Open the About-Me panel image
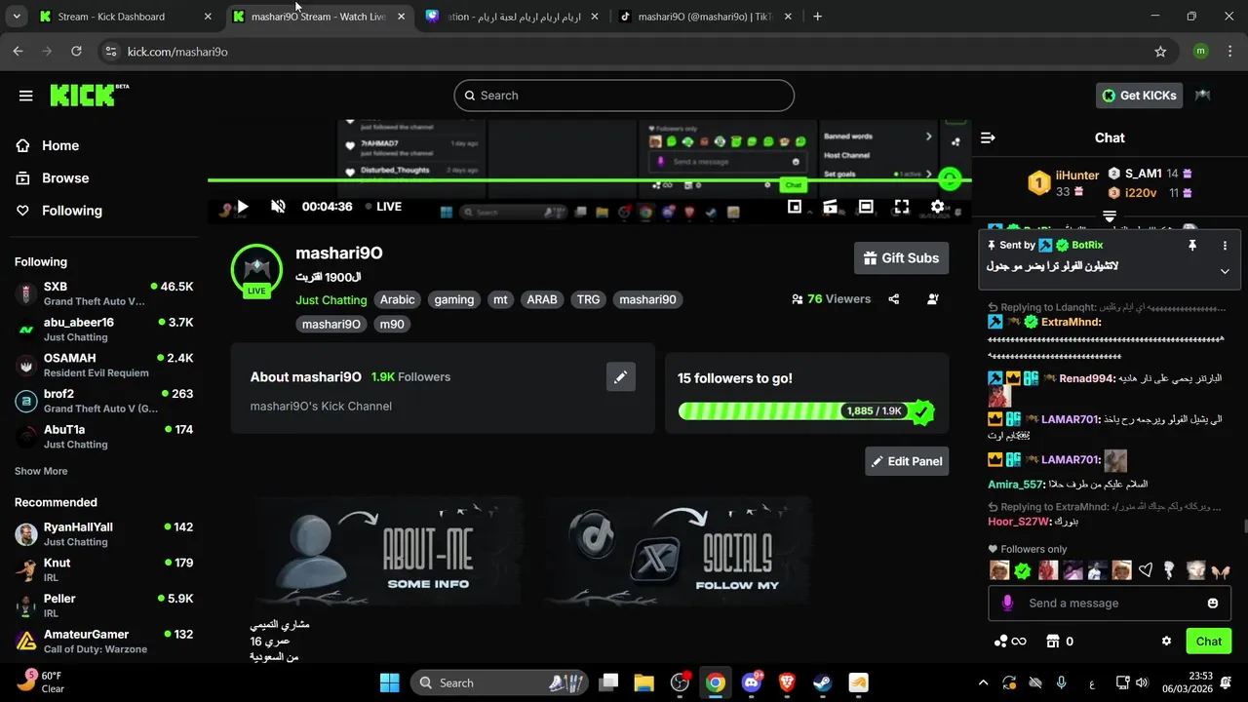Screen dimensions: 1248x702 pos(387,551)
